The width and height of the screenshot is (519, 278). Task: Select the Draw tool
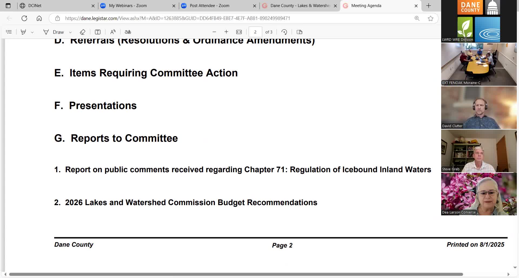pyautogui.click(x=54, y=32)
